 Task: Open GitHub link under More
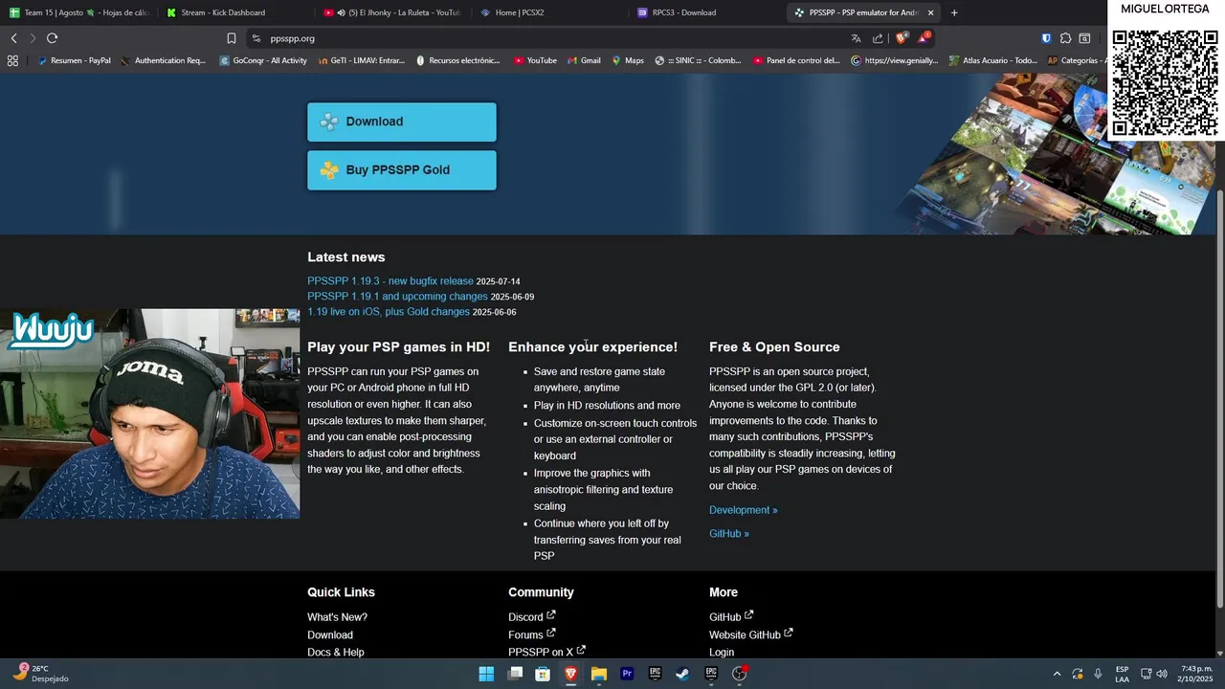click(731, 617)
